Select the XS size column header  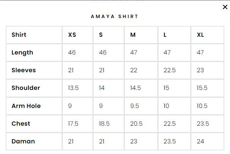tap(72, 35)
